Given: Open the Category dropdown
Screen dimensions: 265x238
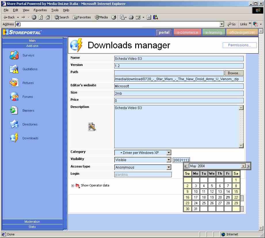Looking at the screenshot, I should [169, 153].
